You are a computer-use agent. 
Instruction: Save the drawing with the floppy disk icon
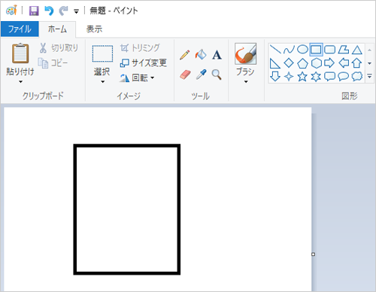[x=34, y=11]
